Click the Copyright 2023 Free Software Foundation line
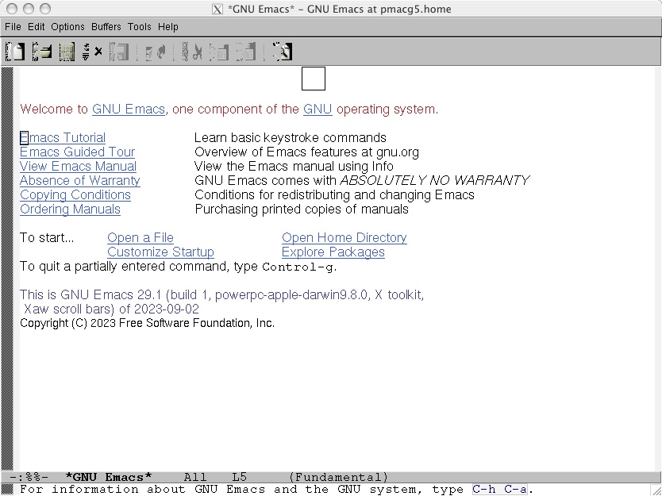The image size is (662, 496). click(x=148, y=323)
